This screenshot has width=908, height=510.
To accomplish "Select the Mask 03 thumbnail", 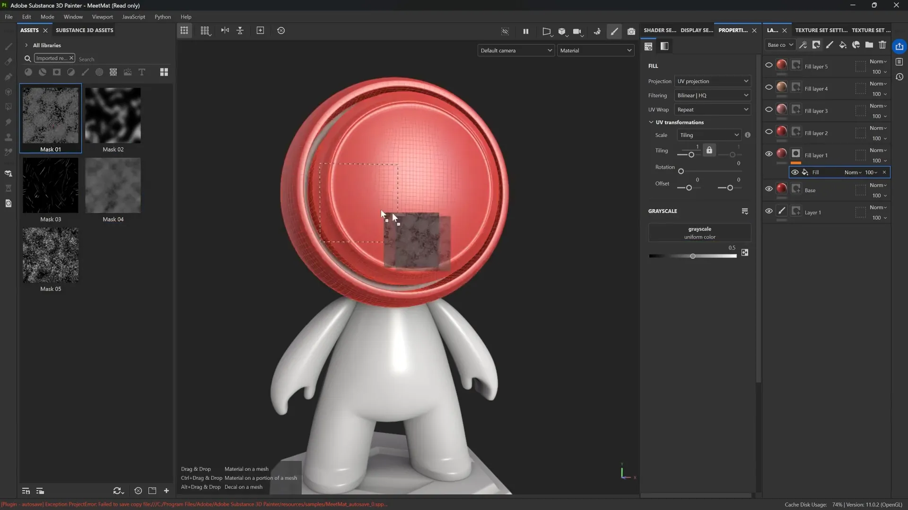I will tap(51, 186).
